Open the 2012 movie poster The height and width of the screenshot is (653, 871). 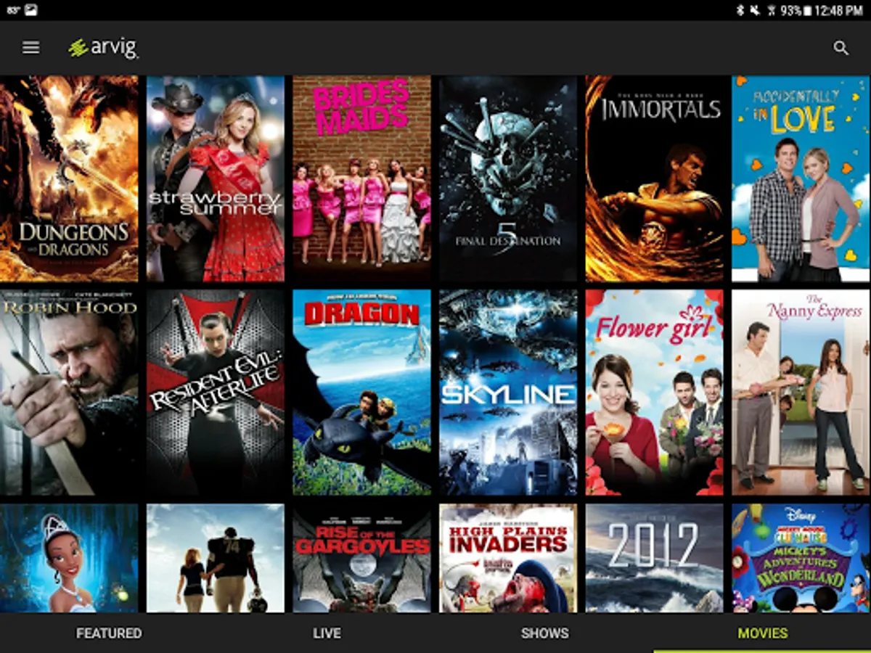click(655, 558)
